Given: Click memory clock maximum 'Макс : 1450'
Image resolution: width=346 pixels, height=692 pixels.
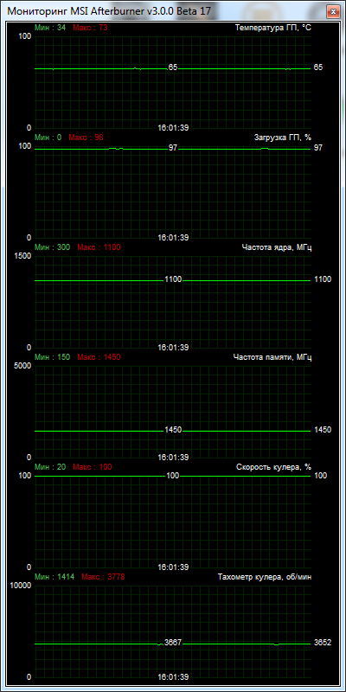Looking at the screenshot, I should [x=99, y=357].
